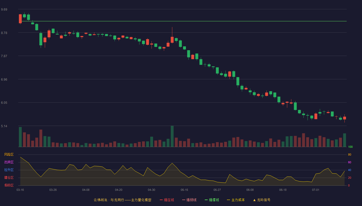The width and height of the screenshot is (362, 206).
Task: Click the 5.14 price axis label
Action: tap(4, 126)
